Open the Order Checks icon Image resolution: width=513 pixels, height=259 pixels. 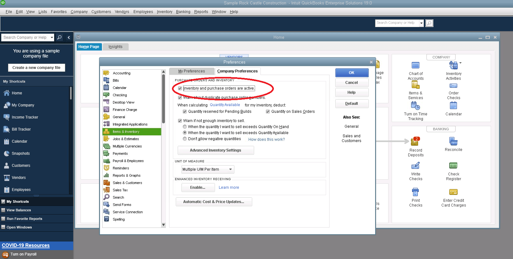pyautogui.click(x=453, y=86)
